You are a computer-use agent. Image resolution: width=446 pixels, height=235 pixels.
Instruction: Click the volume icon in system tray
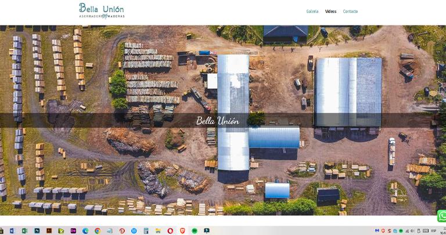point(412,231)
